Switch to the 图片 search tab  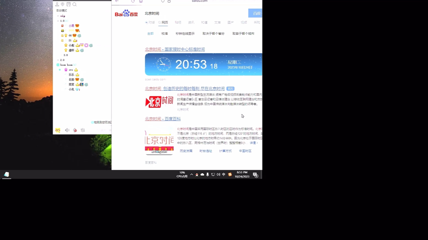pyautogui.click(x=230, y=22)
